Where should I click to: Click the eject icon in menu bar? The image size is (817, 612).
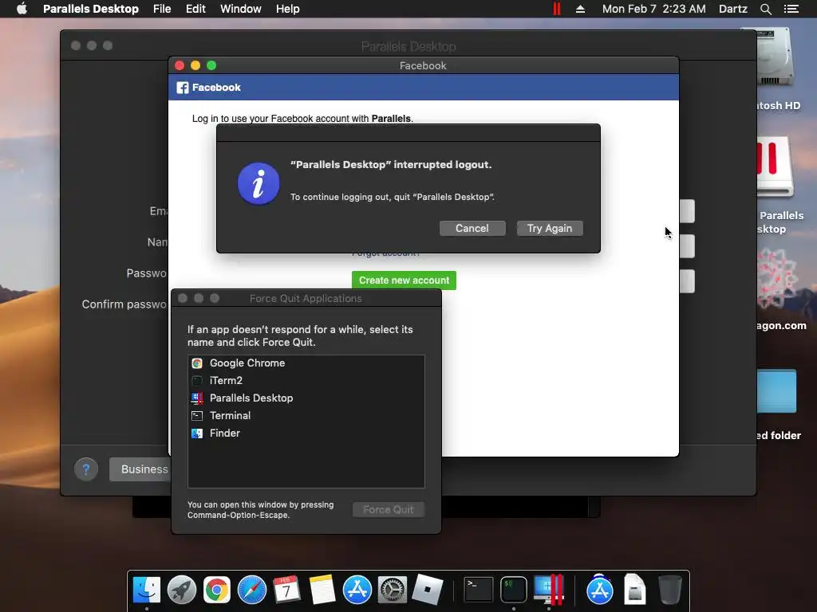pos(580,9)
